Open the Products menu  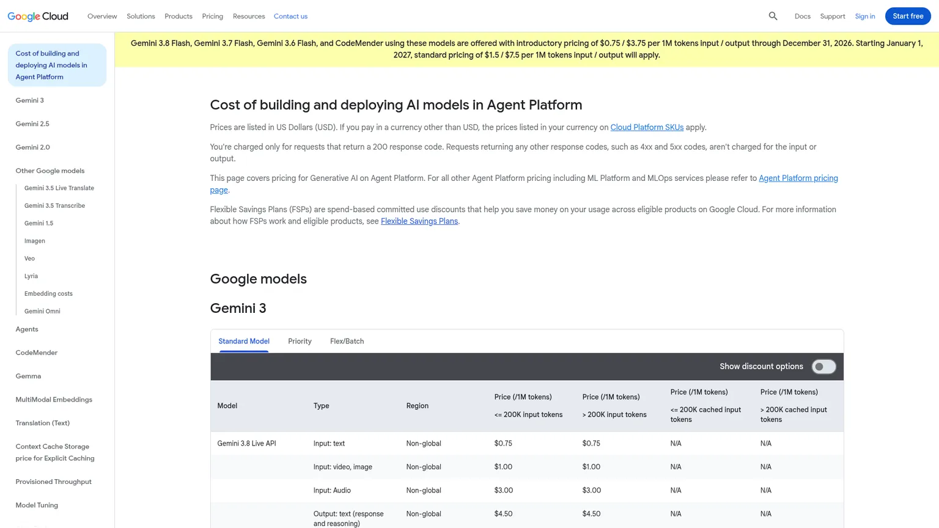point(179,16)
